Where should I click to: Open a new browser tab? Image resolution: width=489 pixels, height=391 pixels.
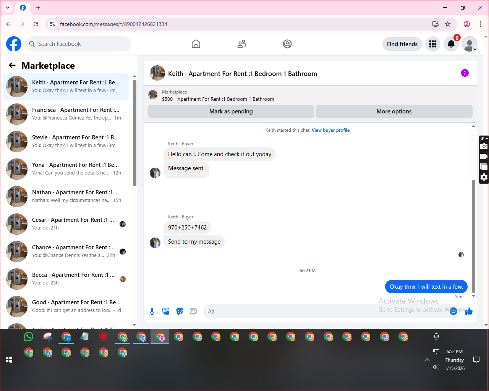click(x=38, y=8)
